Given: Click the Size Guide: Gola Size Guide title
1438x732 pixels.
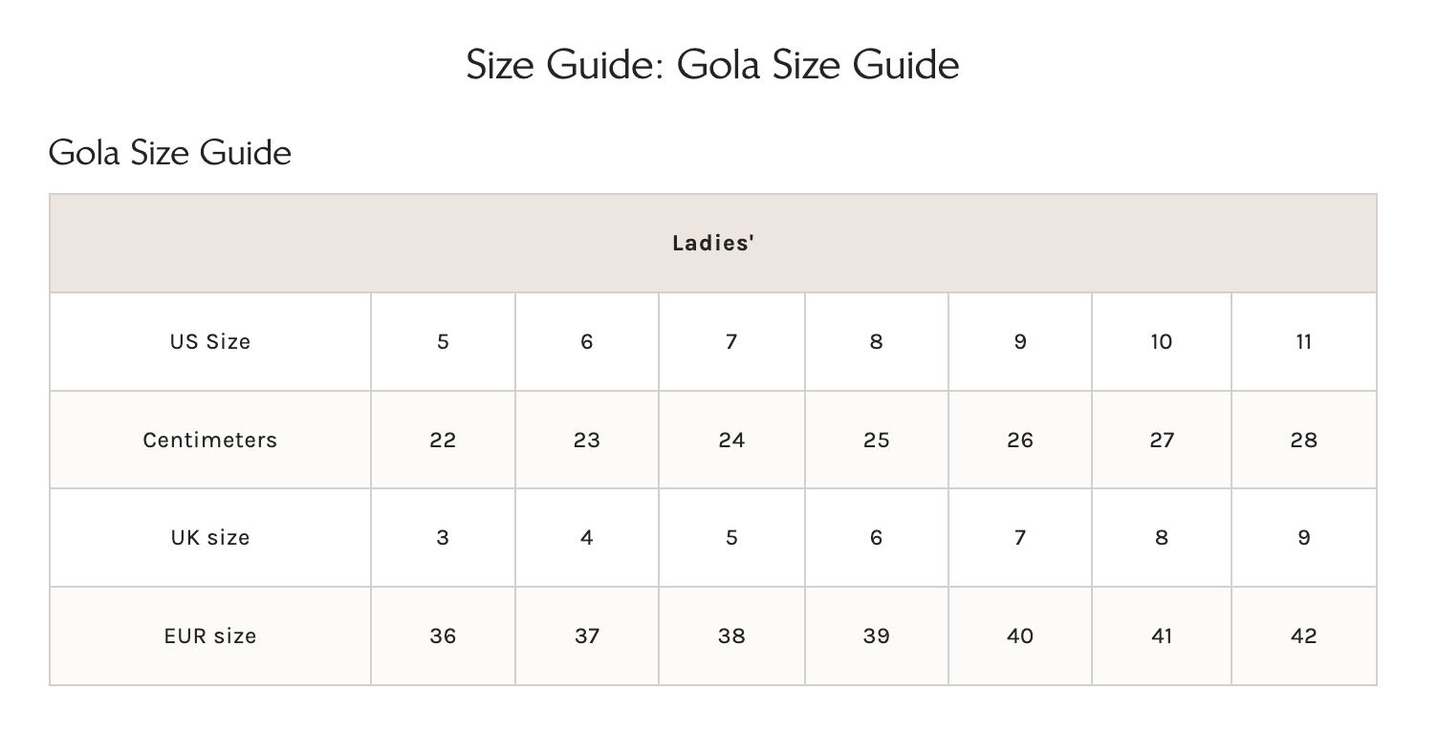Looking at the screenshot, I should (x=713, y=65).
